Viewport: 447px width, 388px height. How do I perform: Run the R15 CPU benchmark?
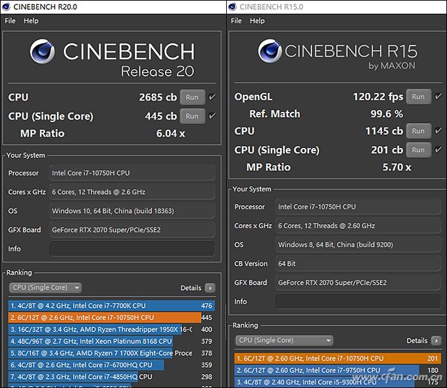click(418, 131)
